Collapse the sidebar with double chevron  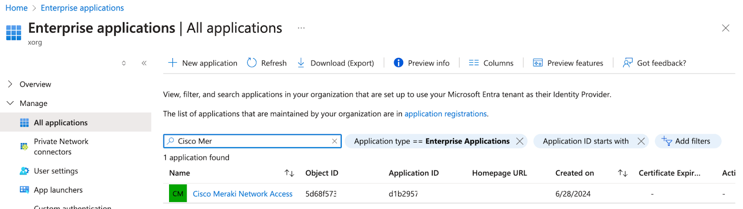(144, 63)
